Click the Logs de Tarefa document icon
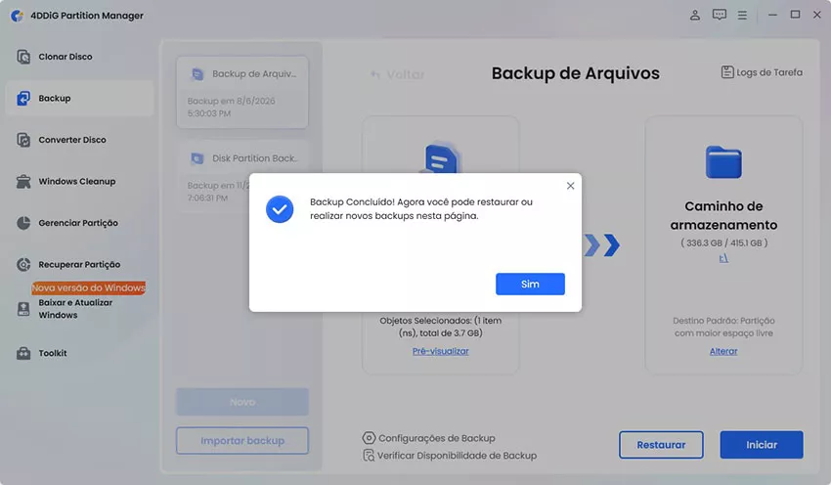The width and height of the screenshot is (831, 485). pyautogui.click(x=727, y=72)
